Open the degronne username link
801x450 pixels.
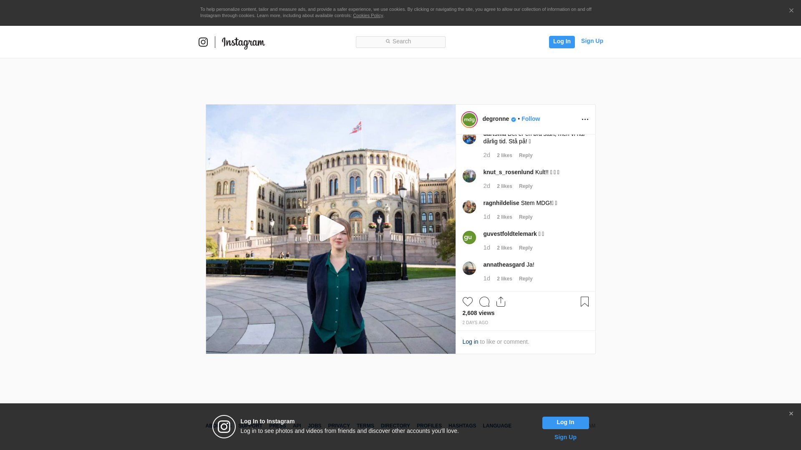[496, 119]
